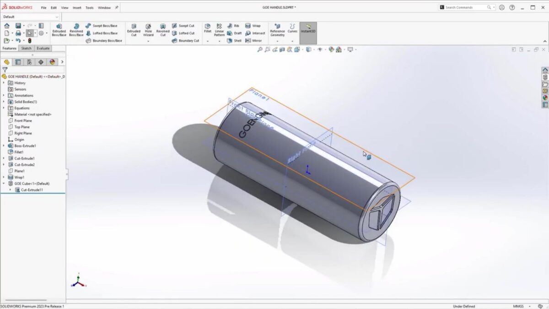The height and width of the screenshot is (309, 549).
Task: Open the File menu
Action: 43,8
